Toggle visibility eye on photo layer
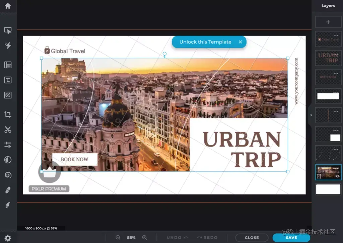 [x=338, y=176]
